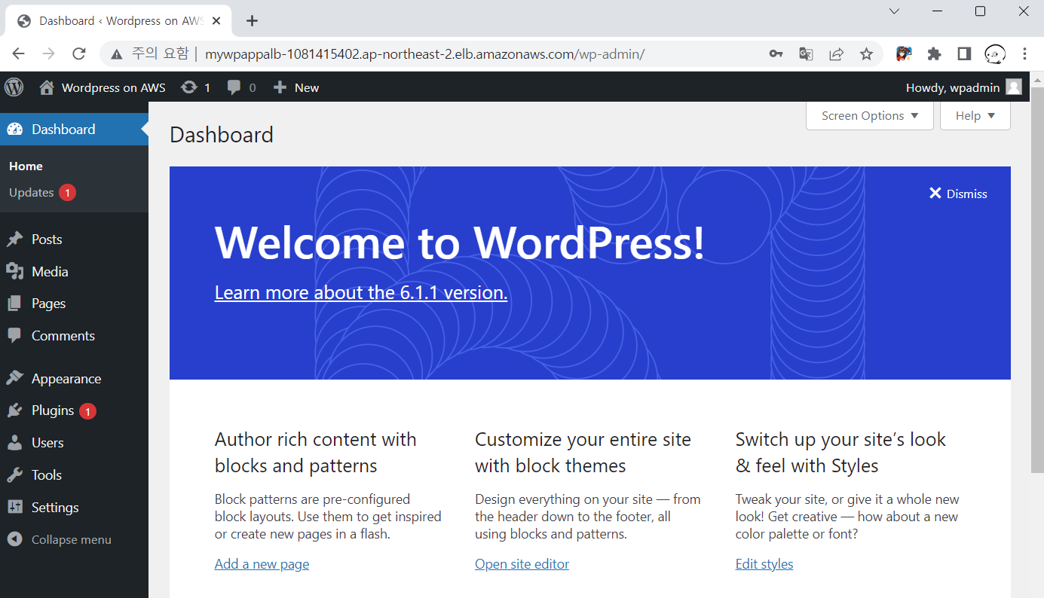Click the Appearance paintbrush icon

click(x=15, y=379)
